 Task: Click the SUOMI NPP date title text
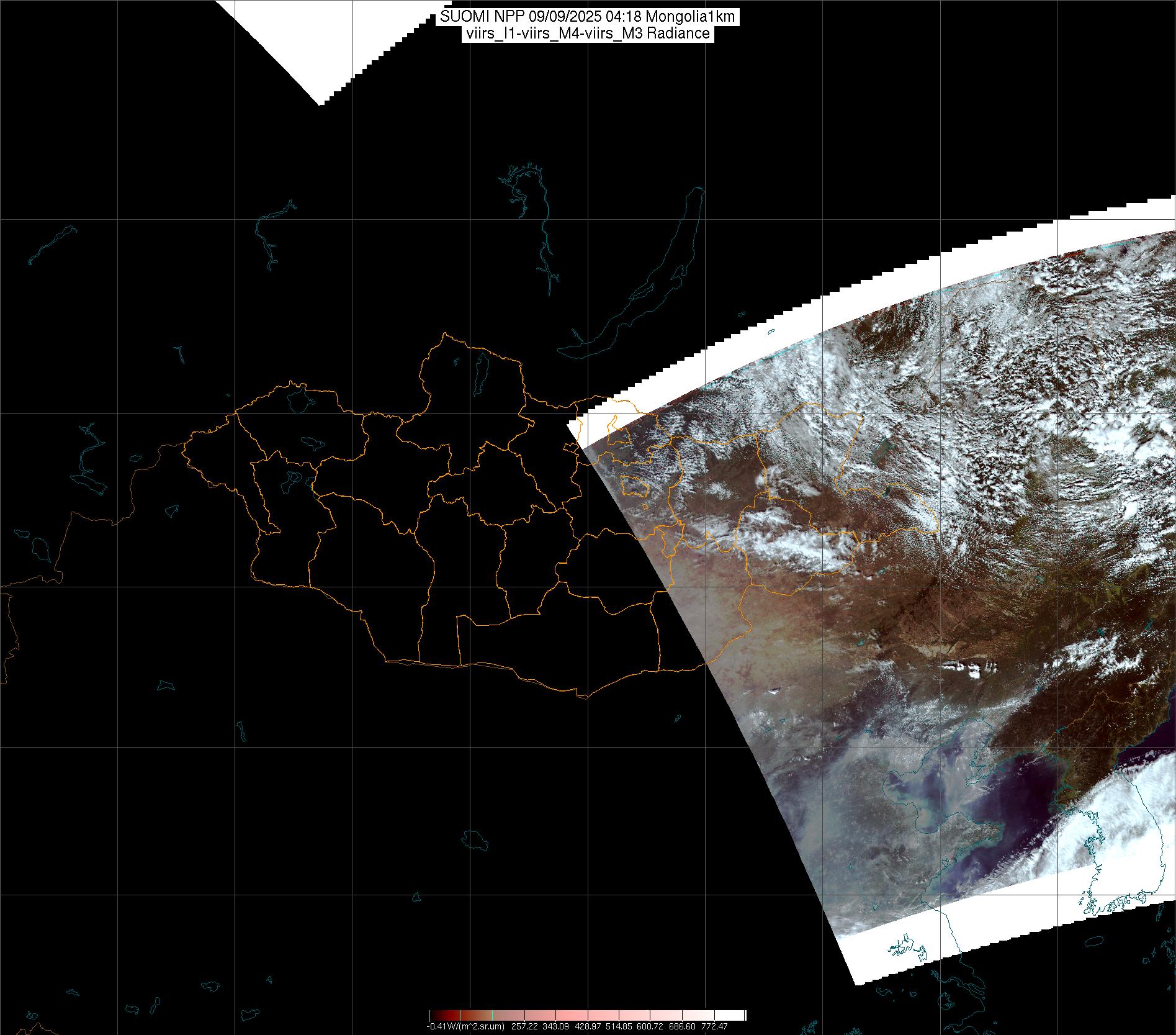click(x=587, y=17)
